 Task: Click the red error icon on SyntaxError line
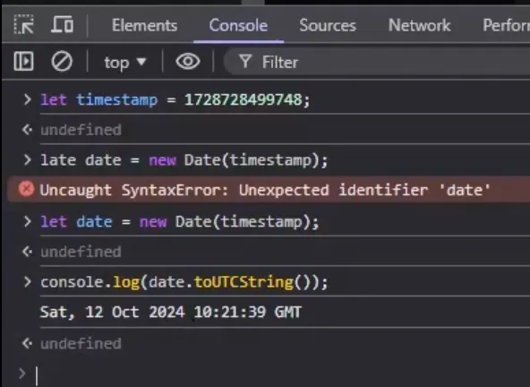point(26,189)
